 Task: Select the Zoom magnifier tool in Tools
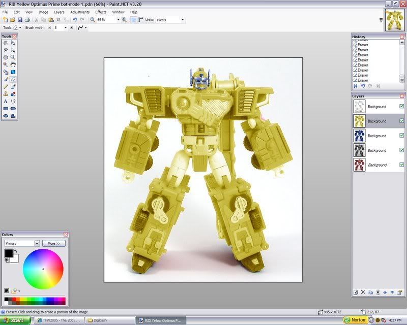pos(13,57)
